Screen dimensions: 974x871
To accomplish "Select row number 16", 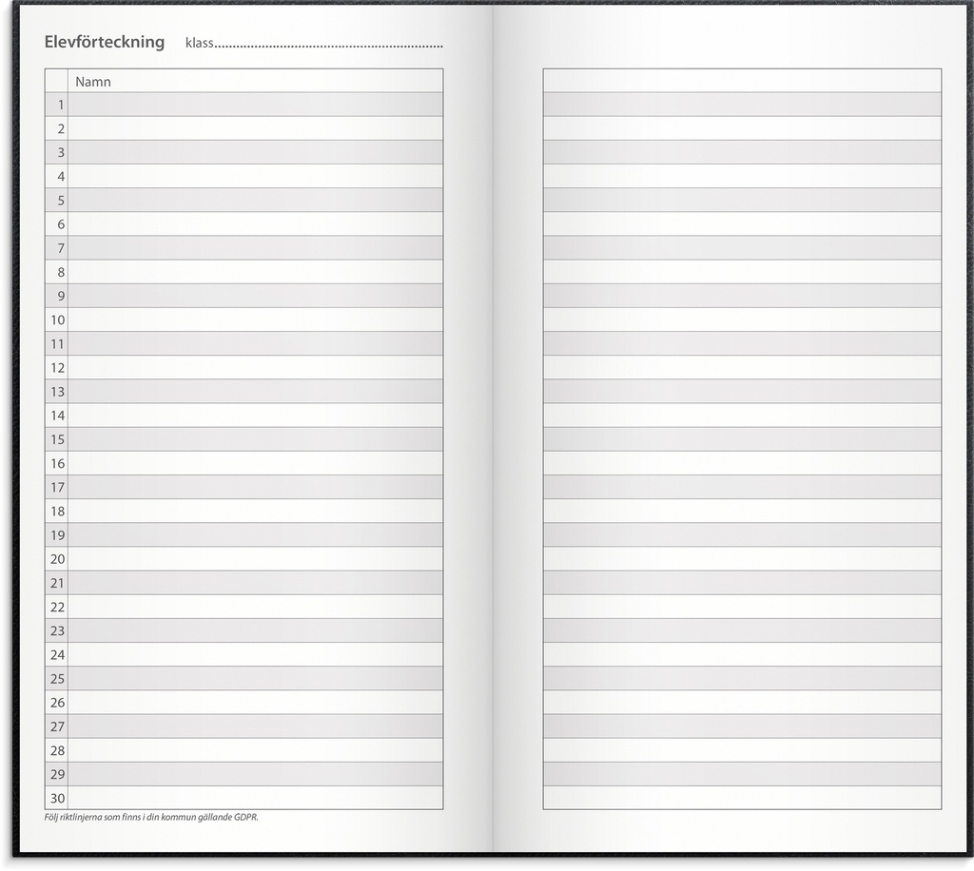I will point(243,463).
